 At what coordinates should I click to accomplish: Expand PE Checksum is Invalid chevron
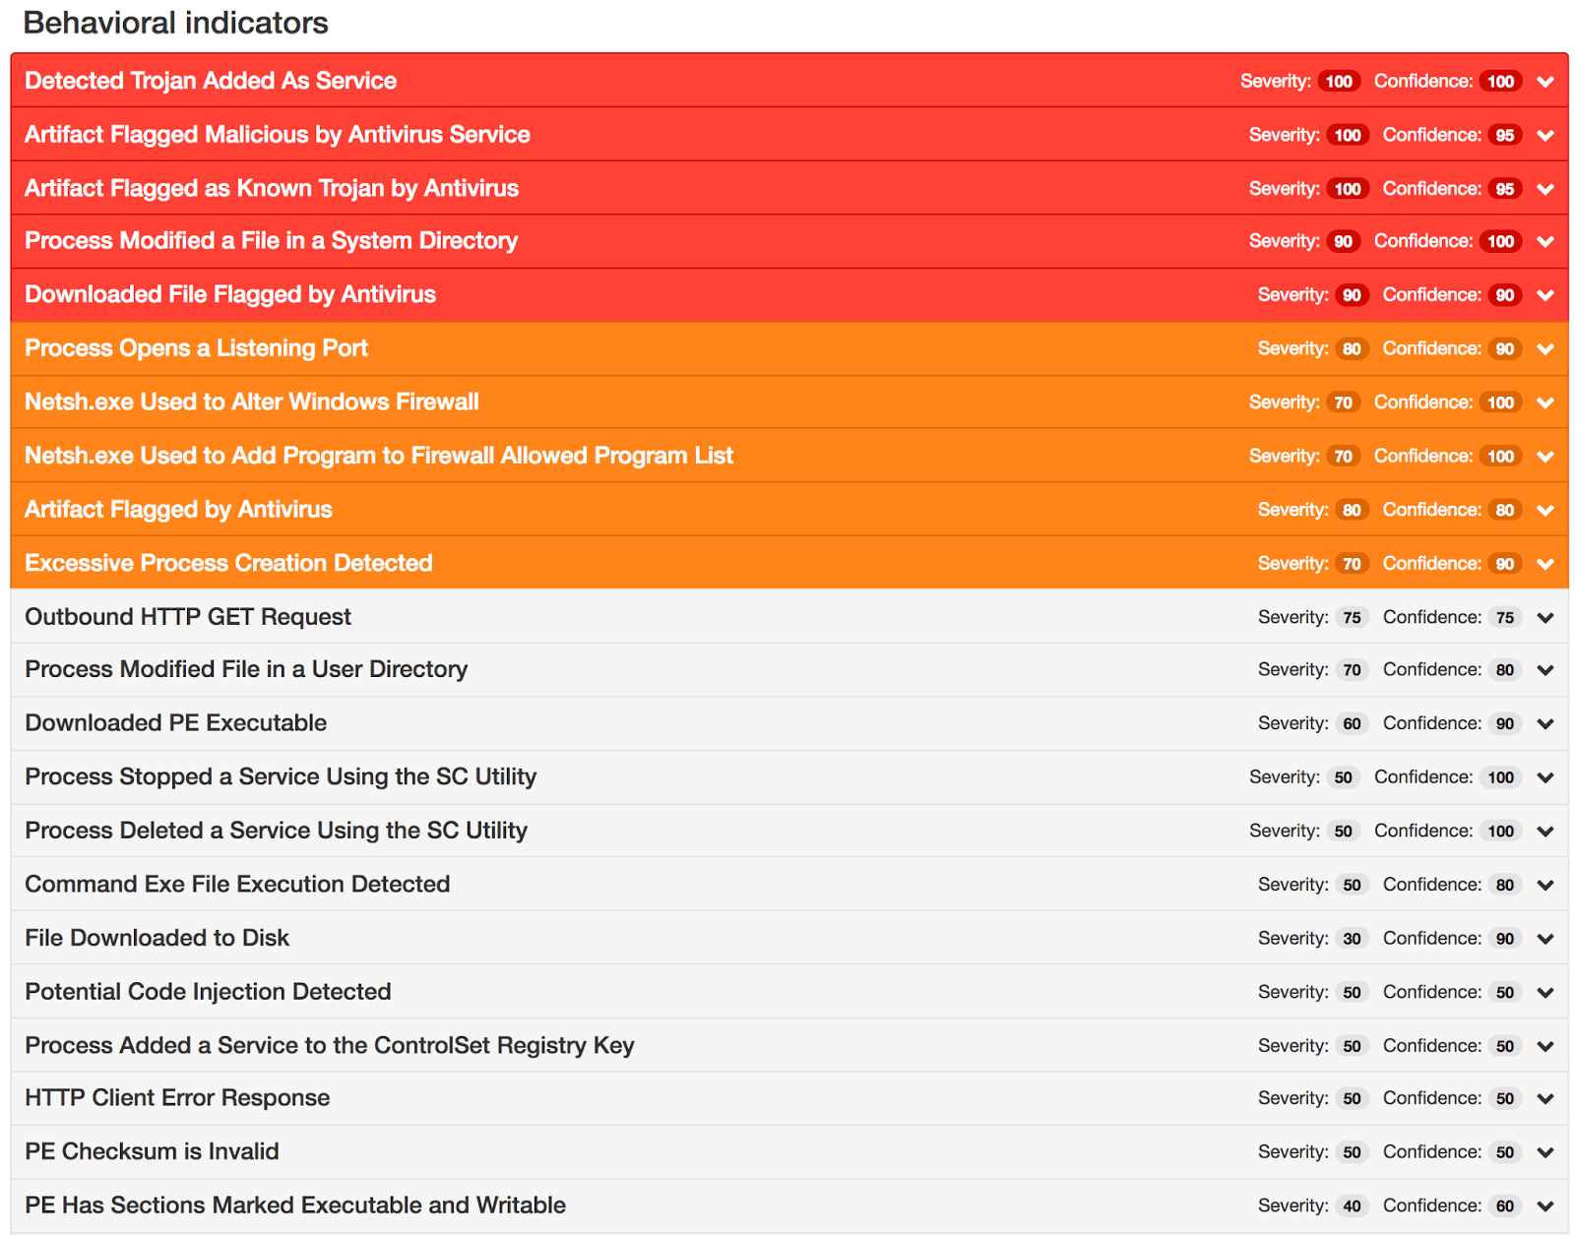click(1544, 1152)
